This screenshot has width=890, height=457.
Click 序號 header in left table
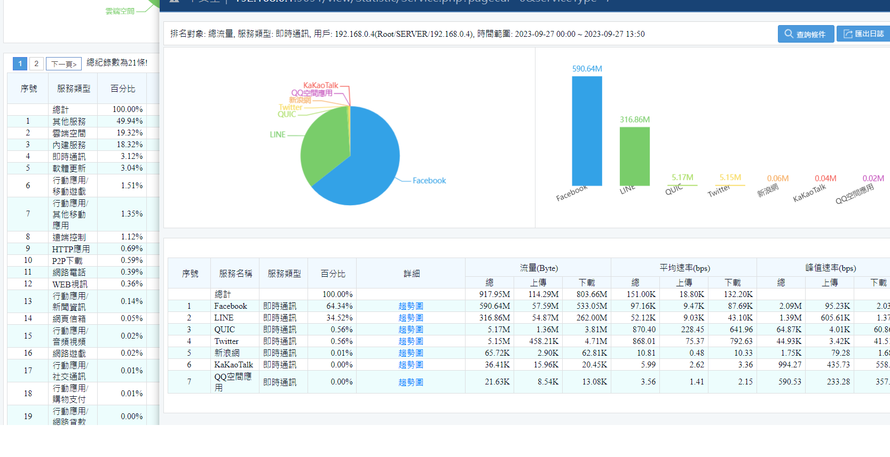pyautogui.click(x=29, y=89)
